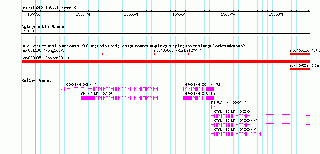Viewport: 320px width, 154px height.
Task: Click the CHPF2 NM_001284295 transcript glyph
Action: click(198, 89)
